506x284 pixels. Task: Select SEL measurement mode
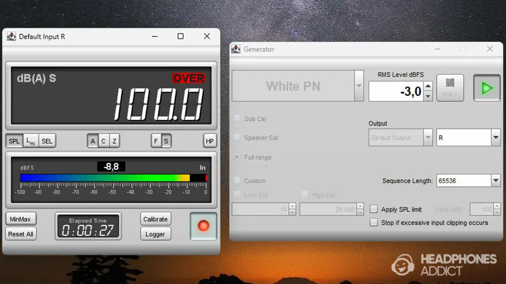[47, 141]
